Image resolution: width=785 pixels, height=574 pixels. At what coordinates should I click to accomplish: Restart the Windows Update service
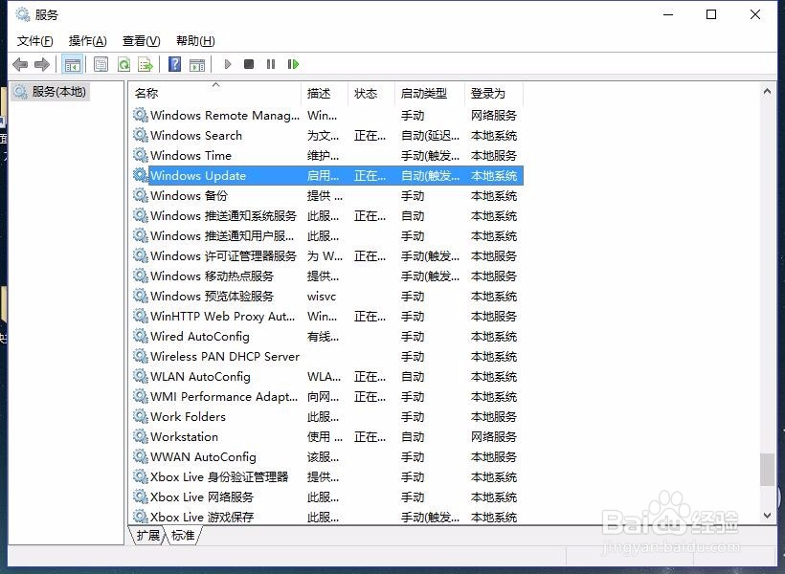pyautogui.click(x=293, y=64)
